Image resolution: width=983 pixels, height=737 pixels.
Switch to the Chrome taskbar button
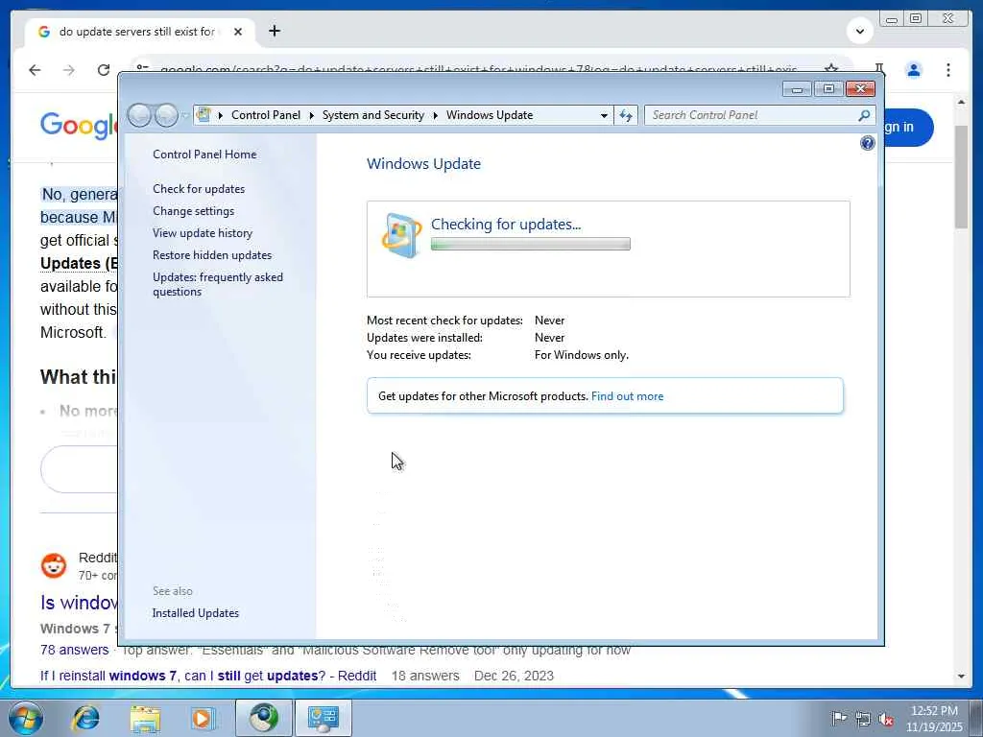coord(264,718)
